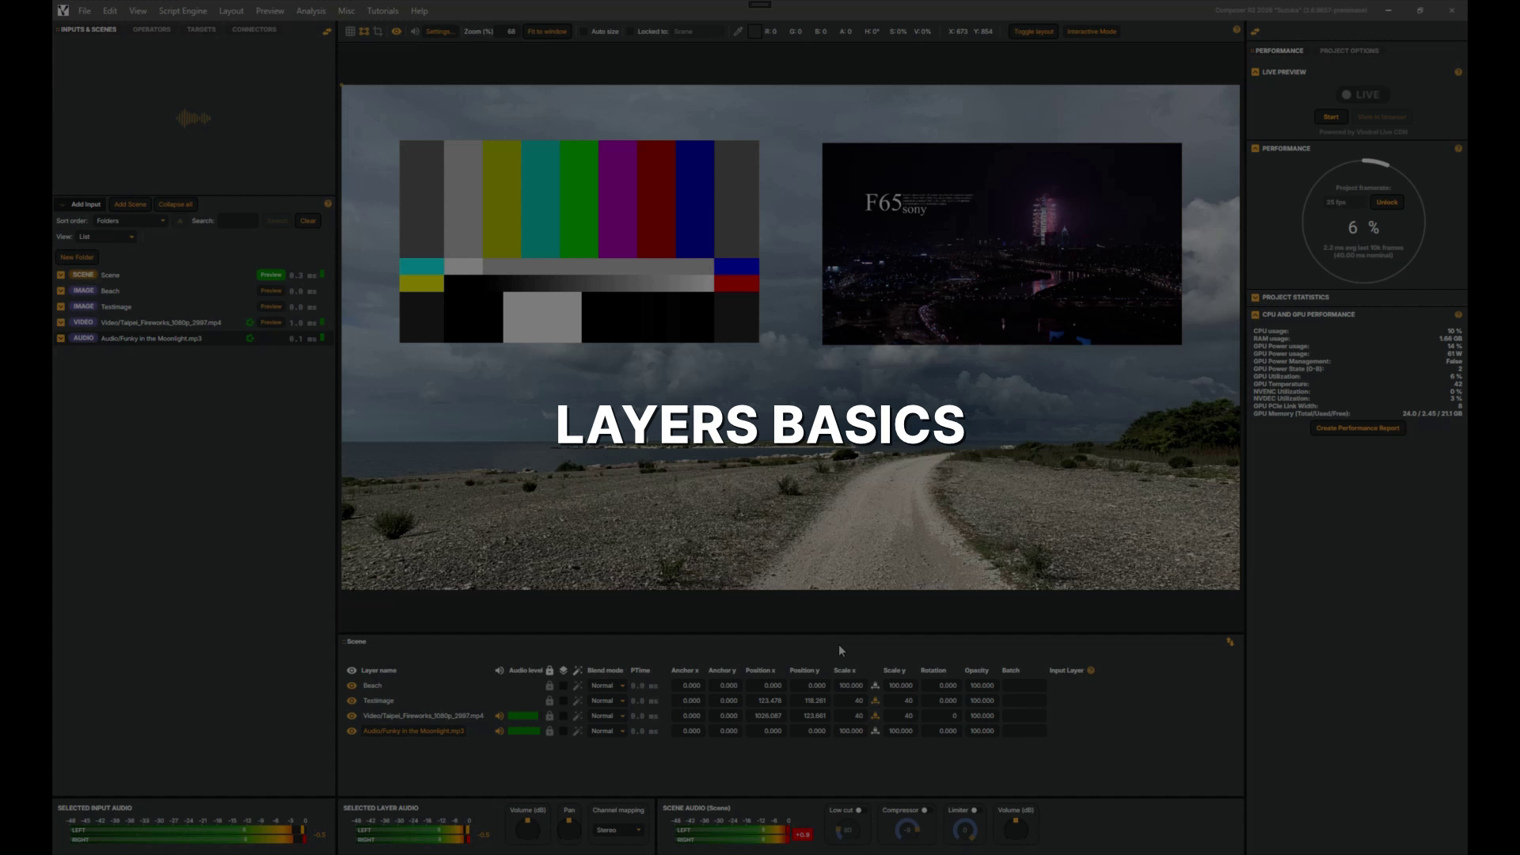Lock the Beach layer
Screen dimensions: 1520x855
click(549, 686)
